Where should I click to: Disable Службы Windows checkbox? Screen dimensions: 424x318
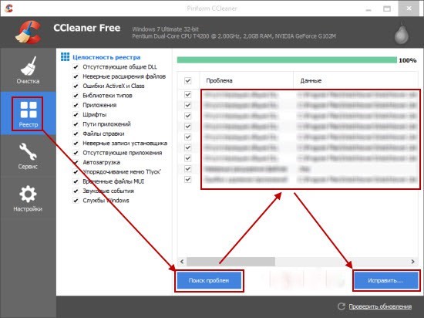coord(76,201)
